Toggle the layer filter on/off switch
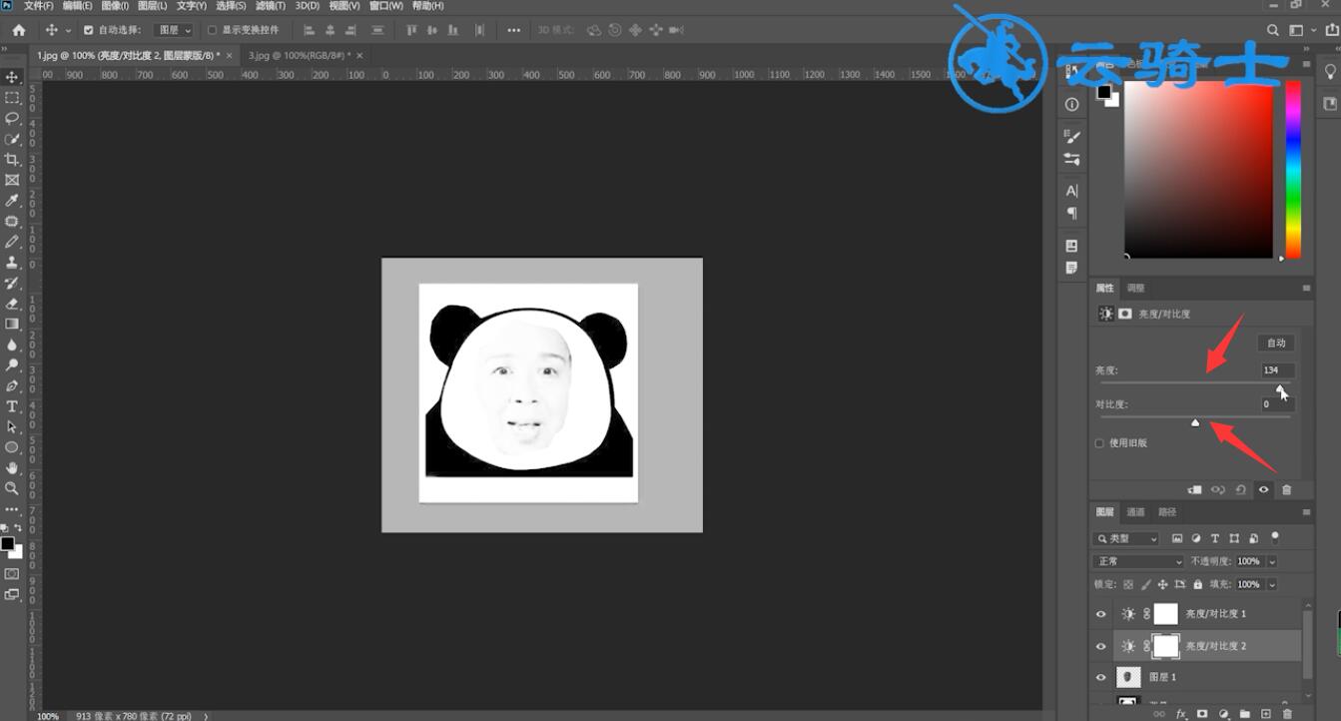Image resolution: width=1341 pixels, height=721 pixels. tap(1275, 537)
